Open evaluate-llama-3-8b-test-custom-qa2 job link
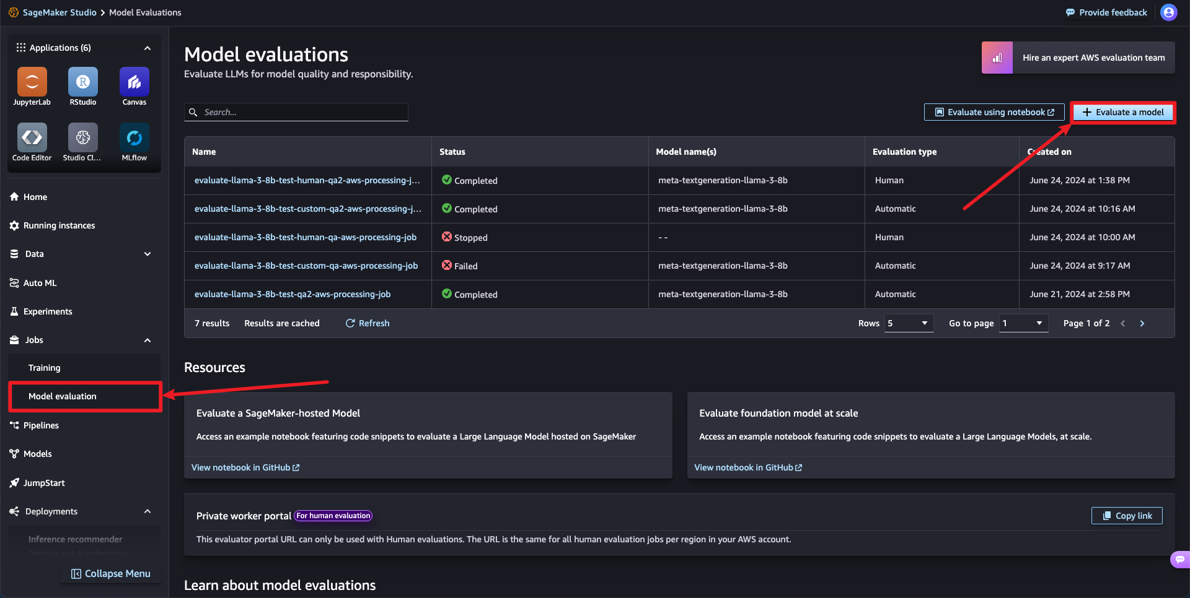Image resolution: width=1190 pixels, height=598 pixels. coord(308,209)
